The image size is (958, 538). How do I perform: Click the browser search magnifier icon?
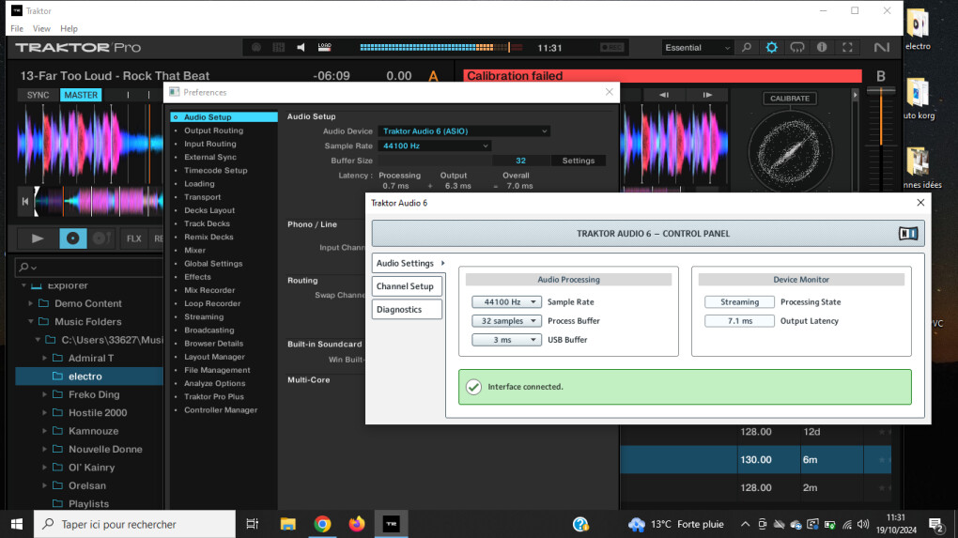point(24,267)
